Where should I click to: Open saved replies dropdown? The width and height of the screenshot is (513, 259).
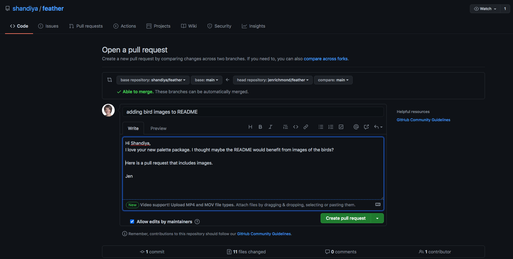pyautogui.click(x=378, y=127)
